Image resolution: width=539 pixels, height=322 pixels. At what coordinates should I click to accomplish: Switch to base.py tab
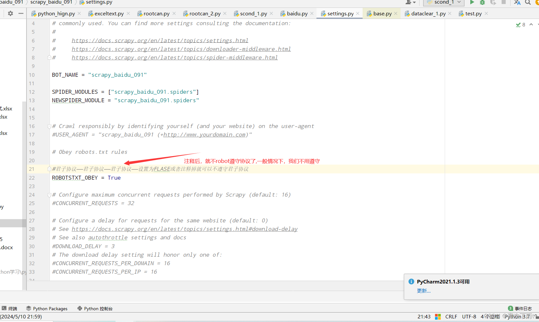point(382,14)
